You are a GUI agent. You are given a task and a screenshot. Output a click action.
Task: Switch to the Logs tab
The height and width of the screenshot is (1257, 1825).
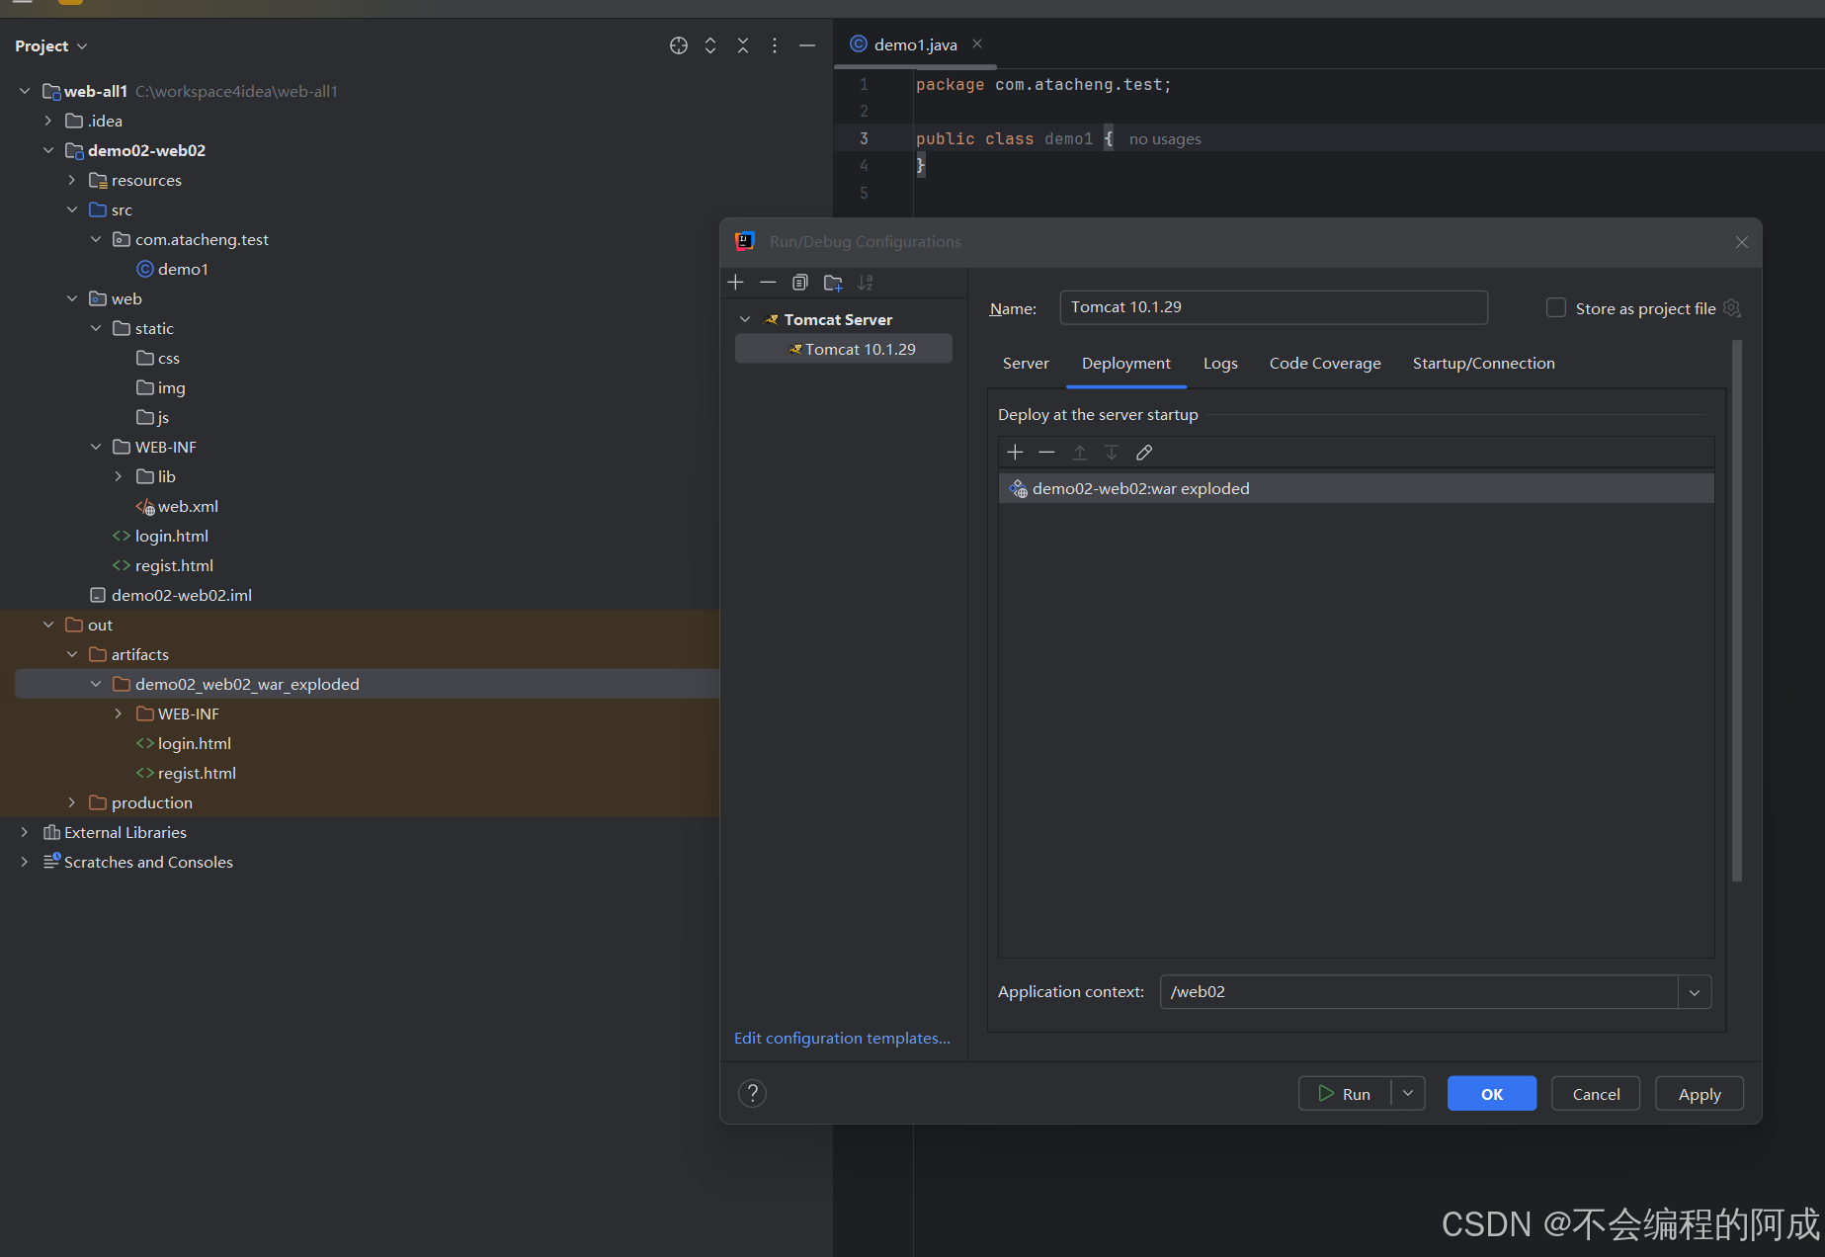tap(1220, 364)
